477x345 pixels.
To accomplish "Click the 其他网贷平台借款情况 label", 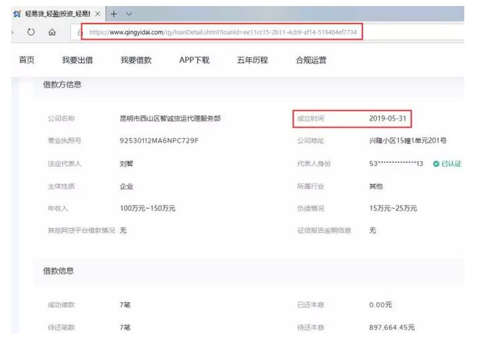I will pos(81,230).
